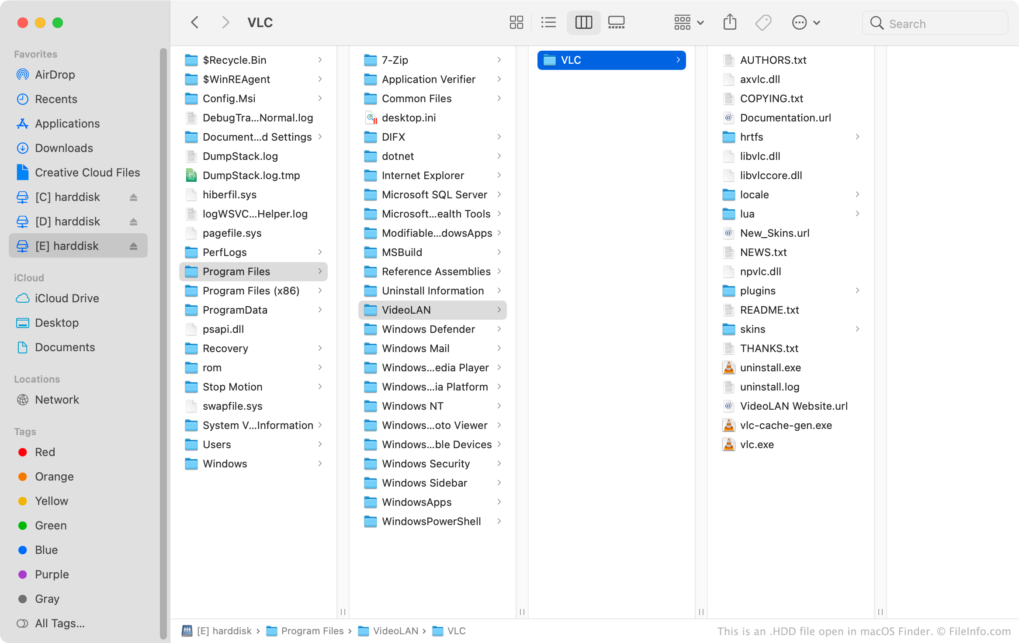Select the hrtfs folder icon
The width and height of the screenshot is (1019, 643).
pos(729,137)
